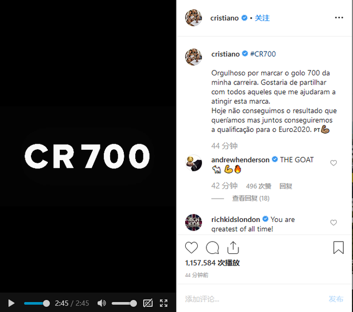Viewport: 353px width, 312px height.
Task: Like the post with heart icon
Action: [191, 247]
